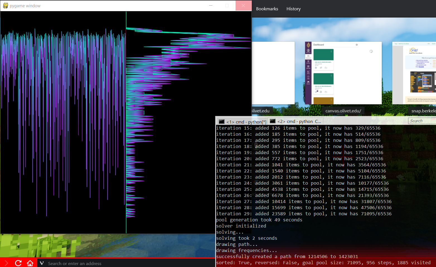
Task: Open the Bookmarks menu
Action: (267, 9)
